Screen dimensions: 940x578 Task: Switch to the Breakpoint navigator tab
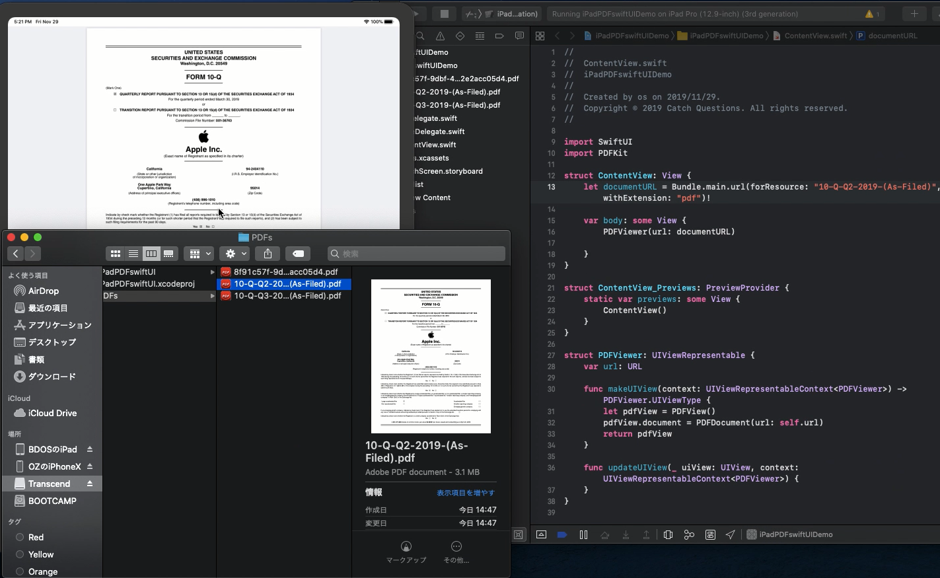(x=499, y=36)
